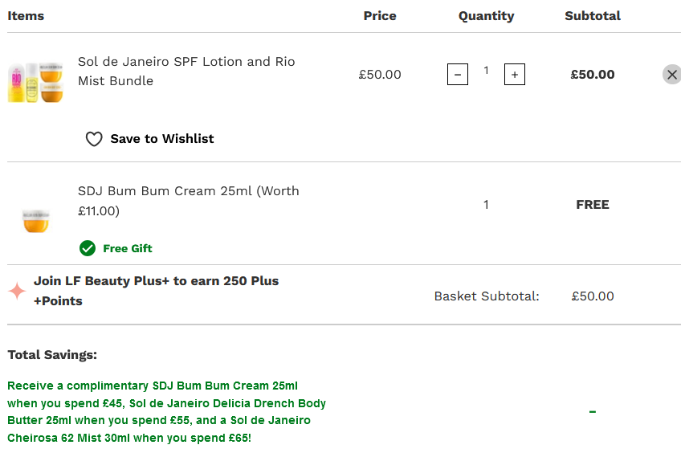Click Save to Wishlist text
The image size is (681, 449).
coord(162,139)
